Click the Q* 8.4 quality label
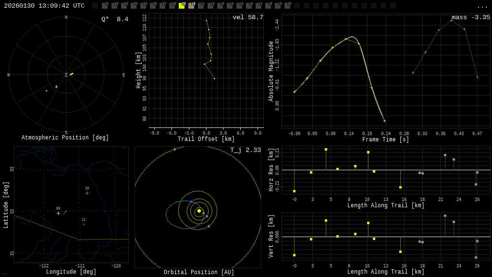The height and width of the screenshot is (277, 492). pyautogui.click(x=115, y=19)
